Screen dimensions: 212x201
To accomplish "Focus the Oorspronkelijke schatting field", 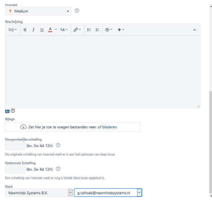I will click(15, 146).
